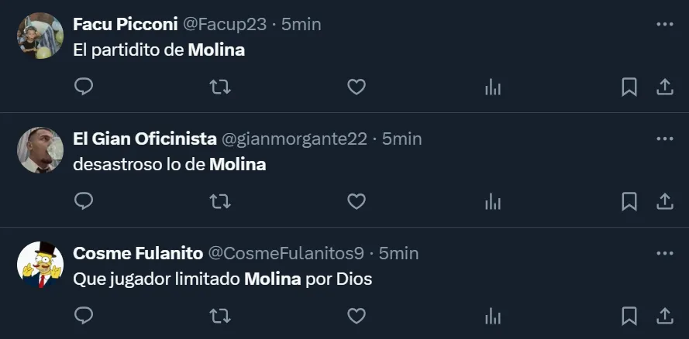Share Cosme Fulanito's tweet
Image resolution: width=689 pixels, height=339 pixels.
click(x=664, y=316)
